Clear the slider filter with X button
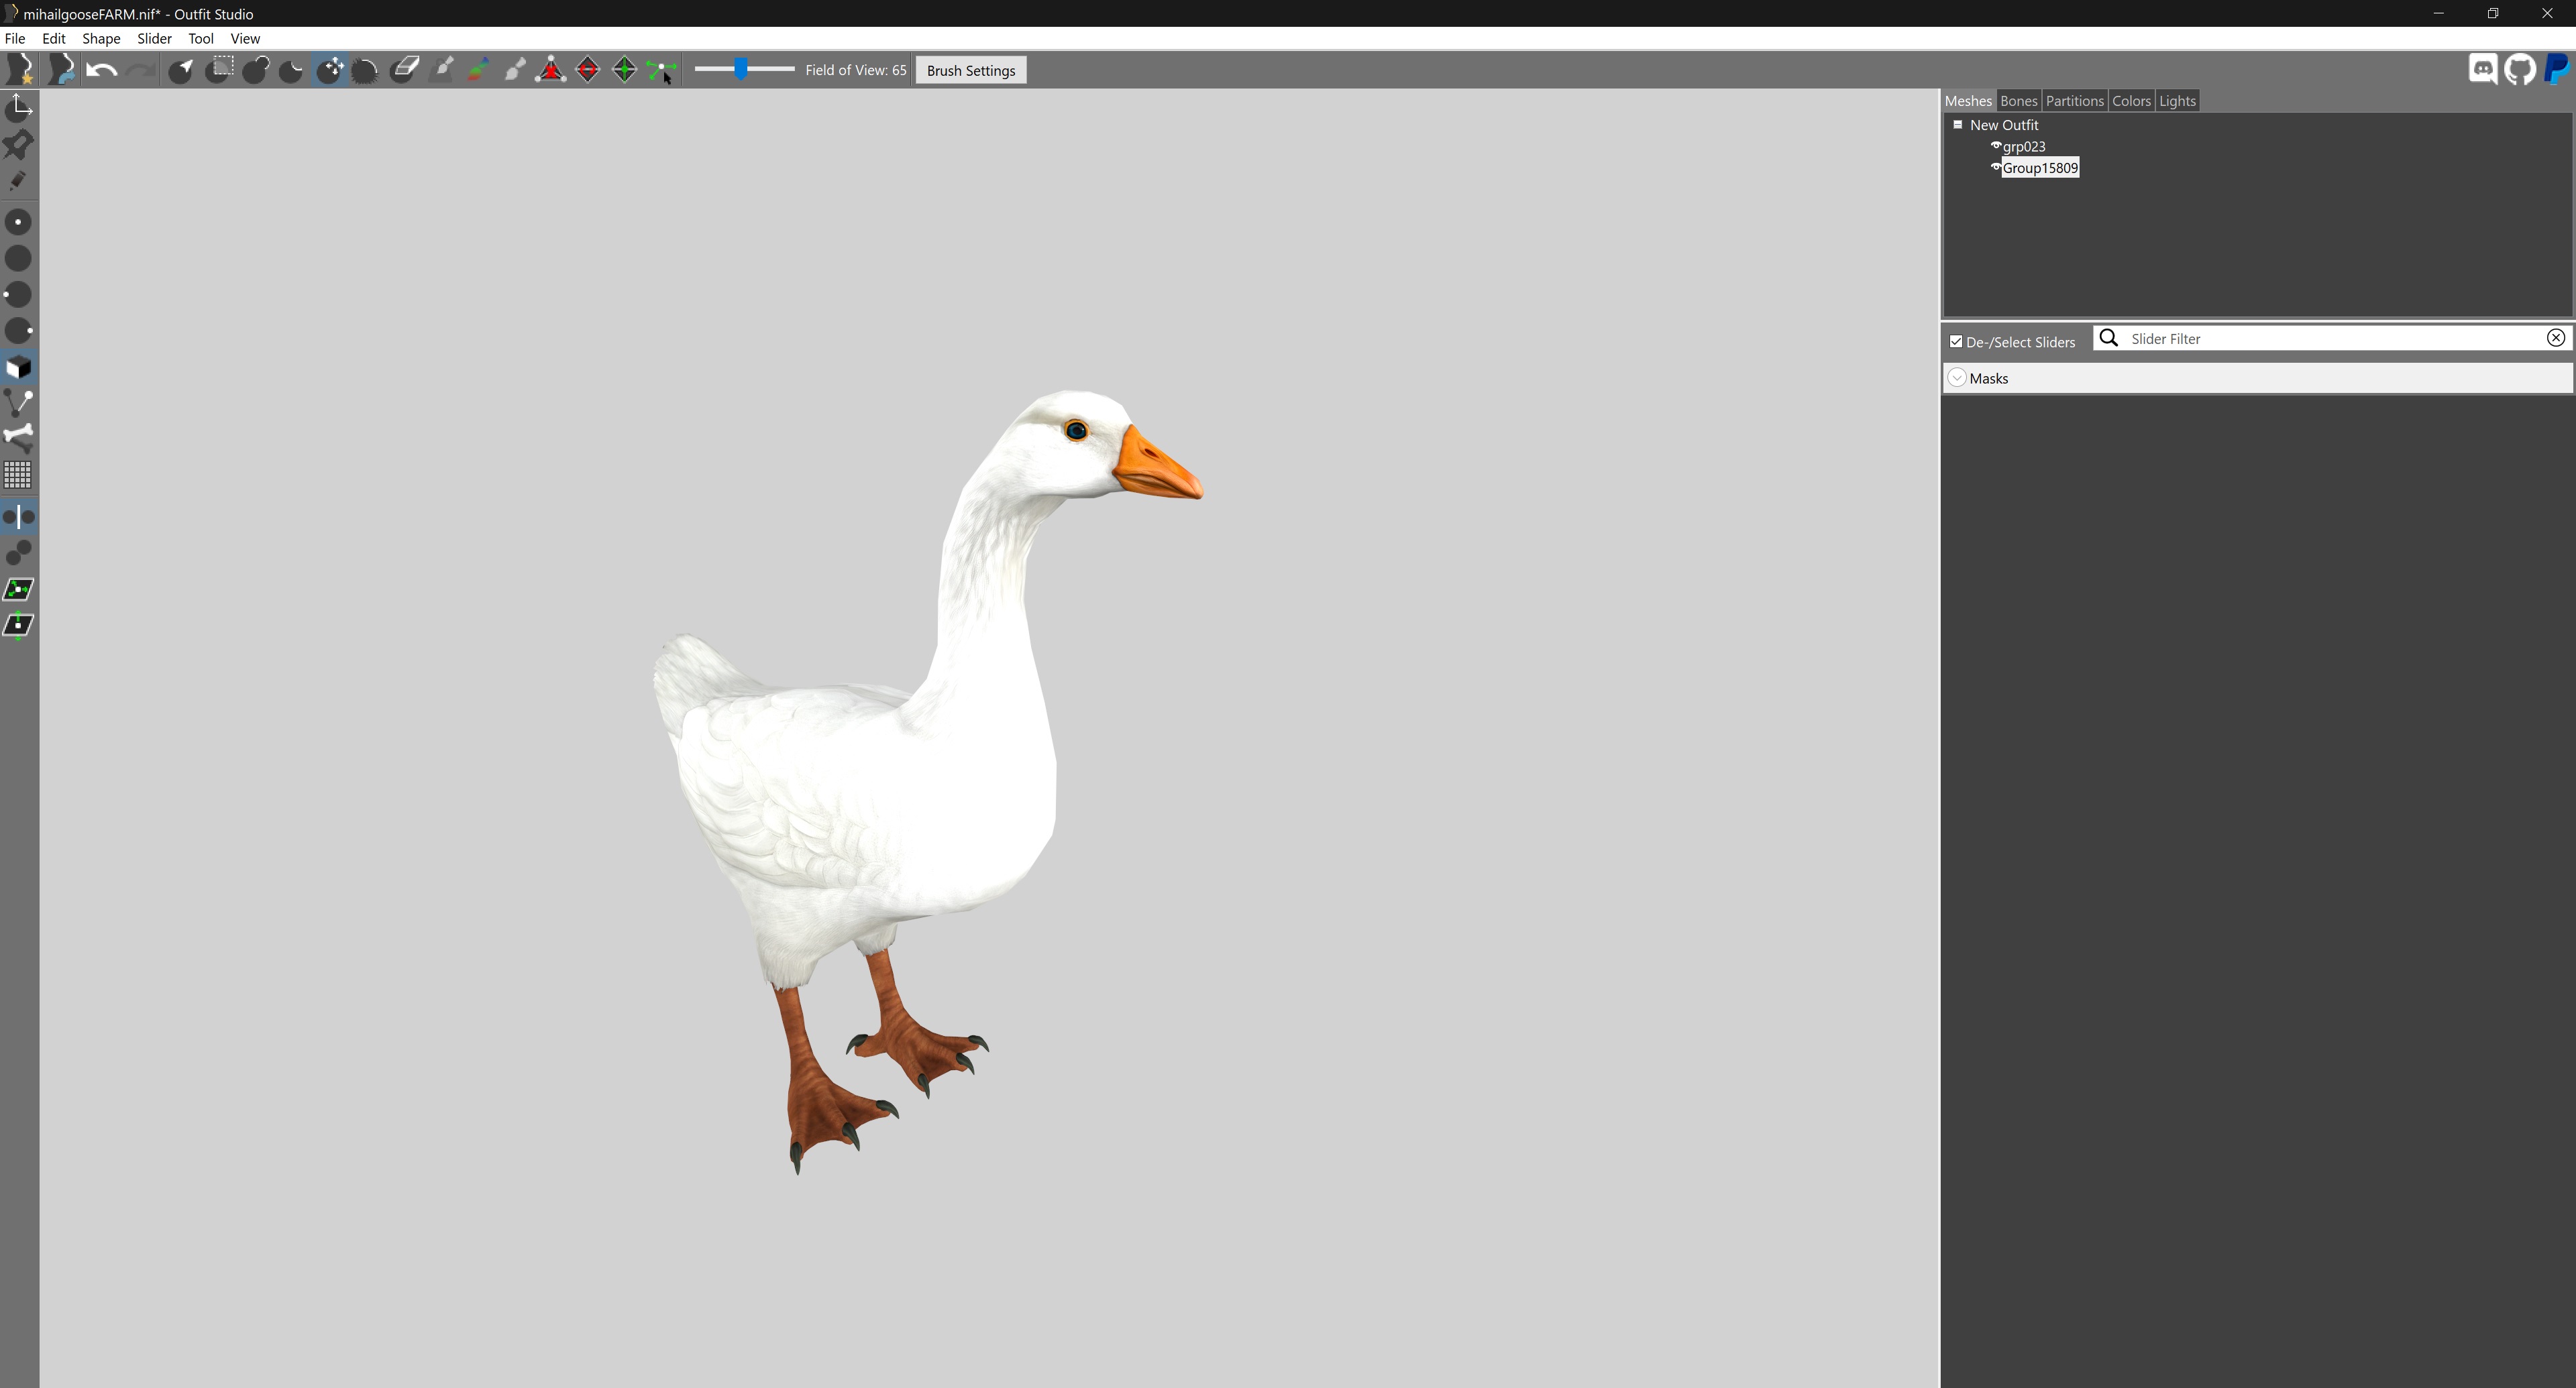Viewport: 2576px width, 1388px height. click(x=2555, y=338)
